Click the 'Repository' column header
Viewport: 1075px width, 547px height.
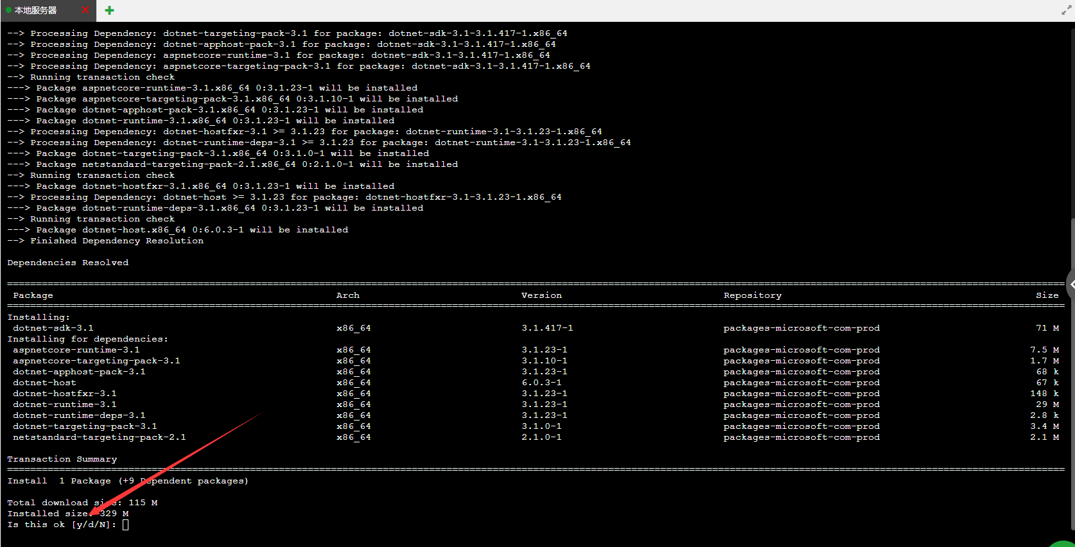tap(753, 295)
